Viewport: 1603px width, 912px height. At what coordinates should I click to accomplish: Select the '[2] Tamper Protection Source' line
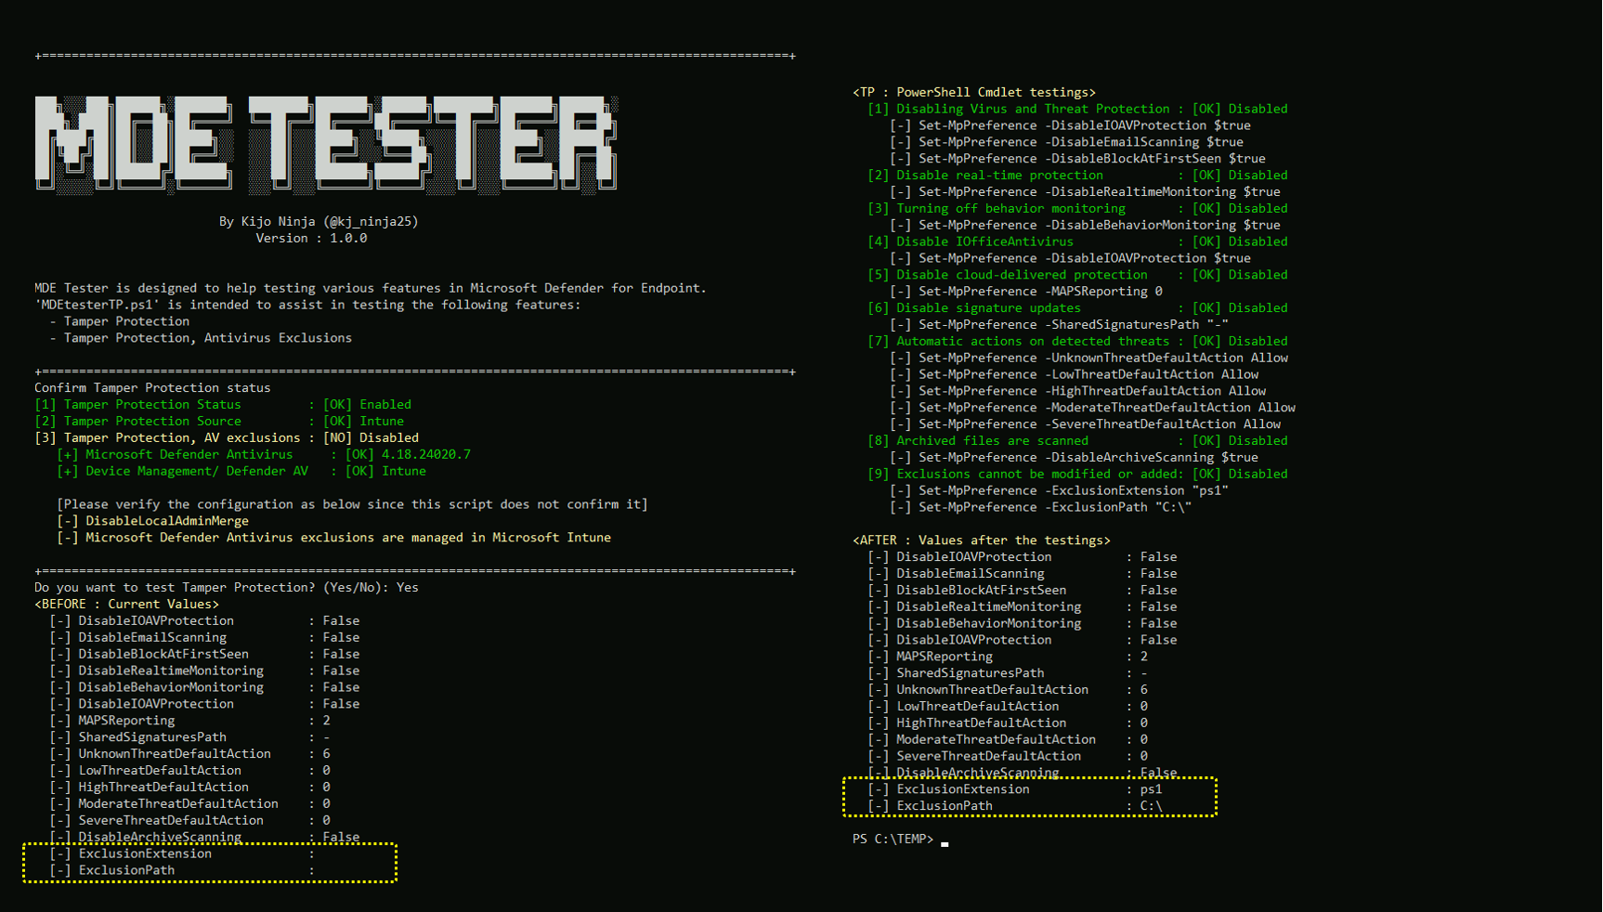coord(219,422)
